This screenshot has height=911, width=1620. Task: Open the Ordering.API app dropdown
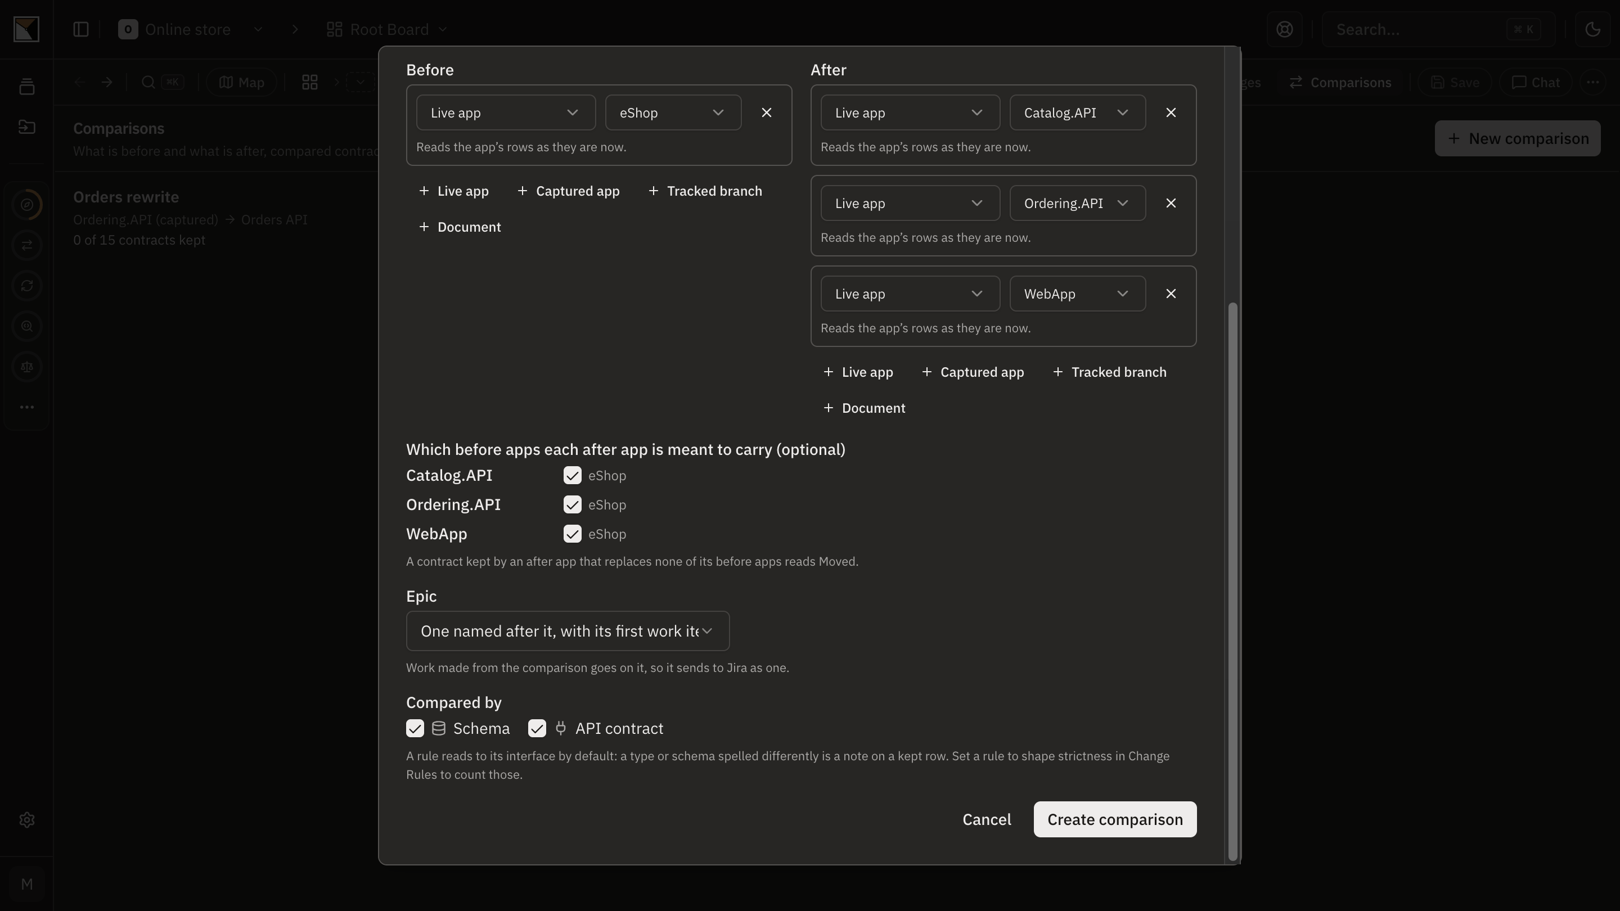[x=1077, y=203]
